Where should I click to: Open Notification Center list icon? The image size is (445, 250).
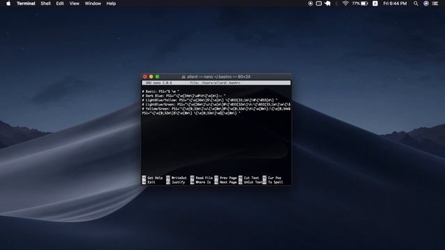click(435, 3)
